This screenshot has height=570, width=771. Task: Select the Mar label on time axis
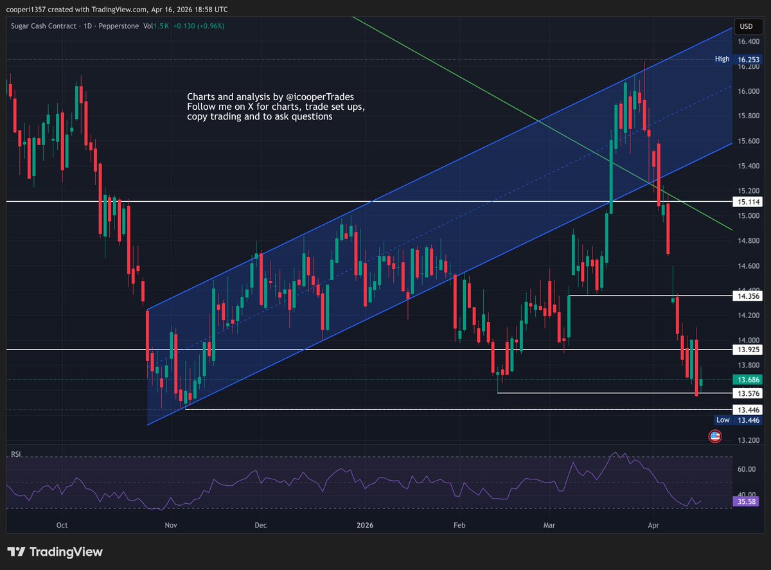click(x=549, y=525)
